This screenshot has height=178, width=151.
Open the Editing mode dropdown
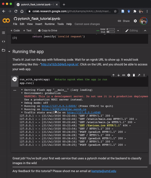tap(132, 31)
